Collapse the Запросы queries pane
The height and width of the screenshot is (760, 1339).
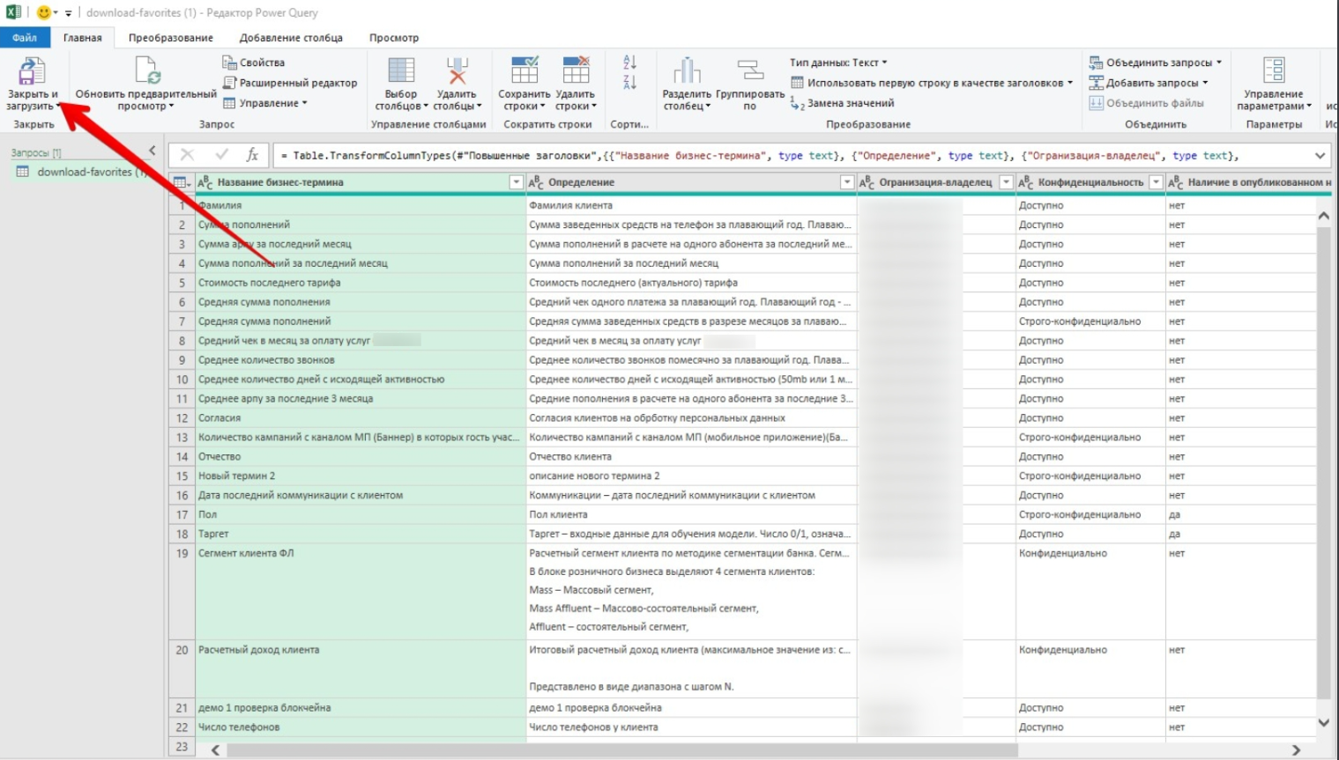coord(152,151)
